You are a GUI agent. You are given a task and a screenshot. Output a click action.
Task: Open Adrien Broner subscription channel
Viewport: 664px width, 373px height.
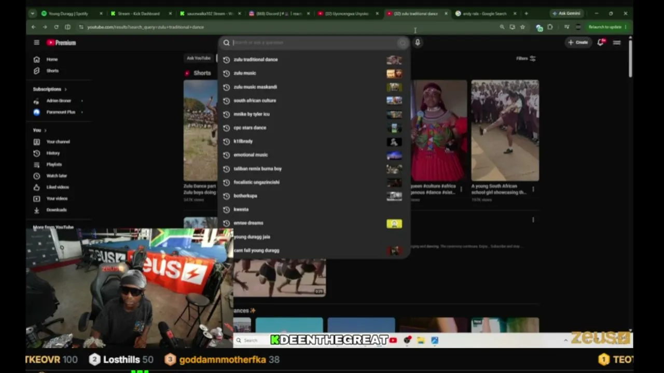click(58, 101)
